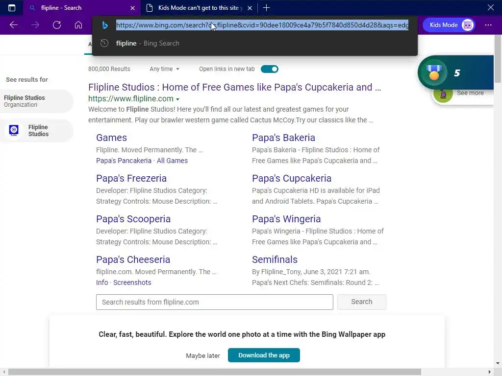Viewport: 502px width, 376px height.
Task: Open the Semifinals link
Action: coord(275,259)
